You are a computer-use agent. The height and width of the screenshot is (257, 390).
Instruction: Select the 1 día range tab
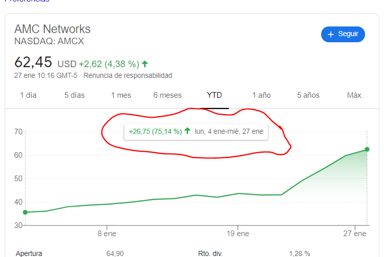(28, 95)
